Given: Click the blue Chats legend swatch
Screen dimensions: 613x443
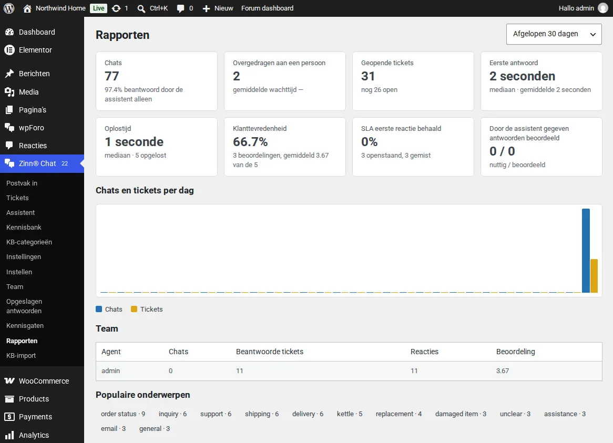Looking at the screenshot, I should (x=99, y=309).
